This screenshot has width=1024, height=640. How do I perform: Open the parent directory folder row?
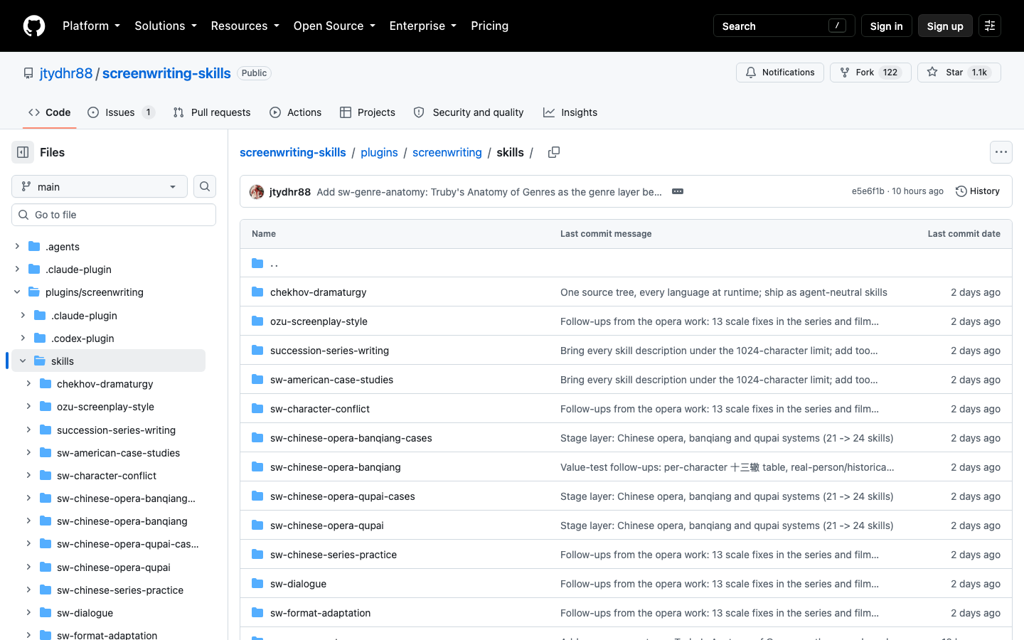click(x=626, y=263)
